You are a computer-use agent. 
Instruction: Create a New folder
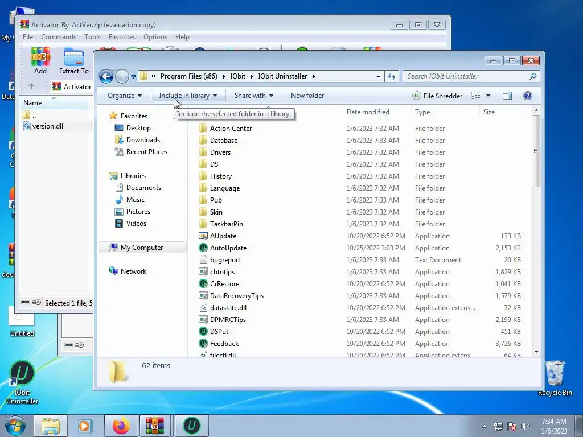point(307,96)
